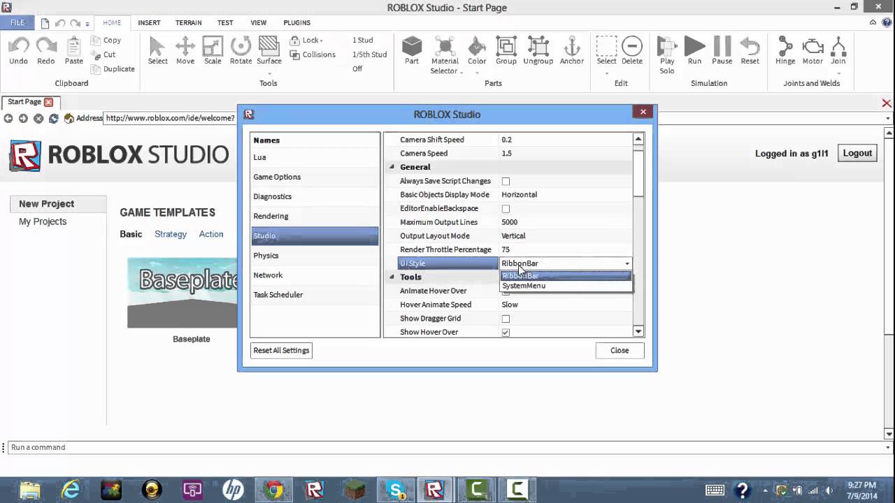Open the Material Selector
The width and height of the screenshot is (895, 503).
pos(445,47)
